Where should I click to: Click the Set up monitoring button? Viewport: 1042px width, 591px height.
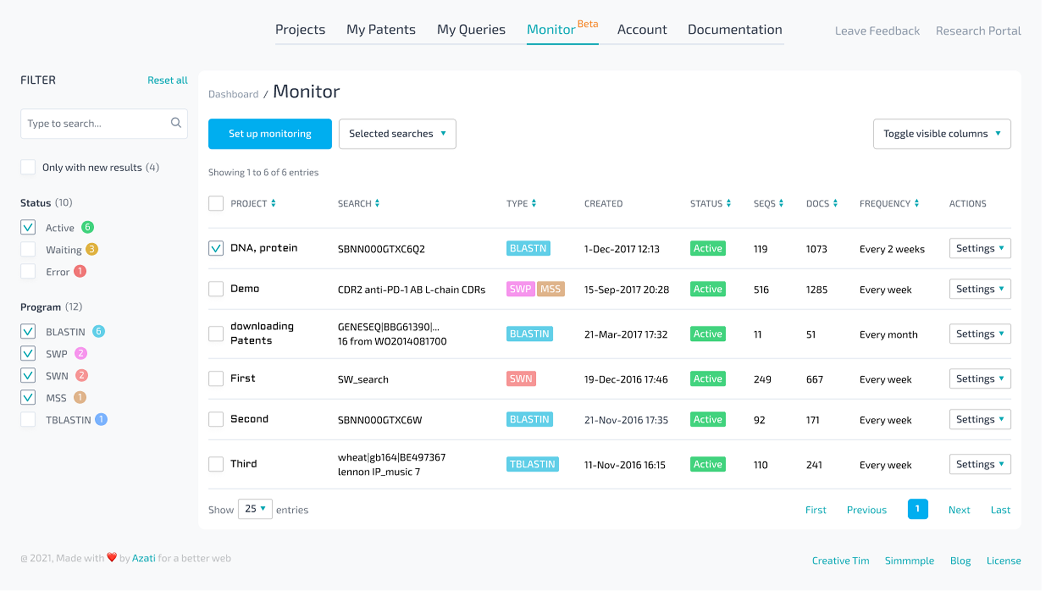270,133
